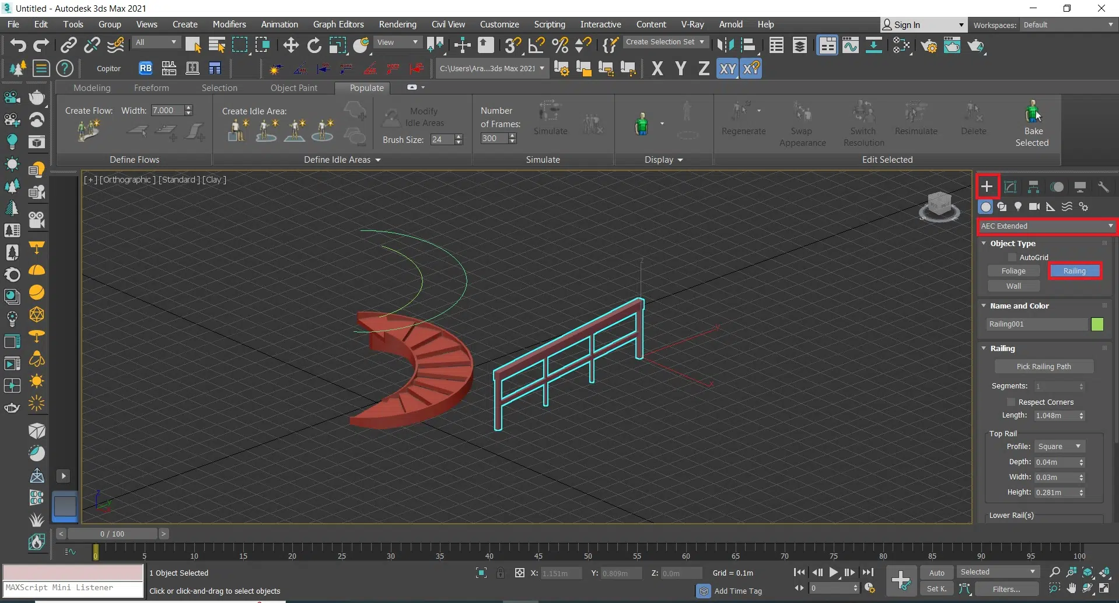Image resolution: width=1119 pixels, height=603 pixels.
Task: Select the Move transform tool
Action: click(x=291, y=45)
